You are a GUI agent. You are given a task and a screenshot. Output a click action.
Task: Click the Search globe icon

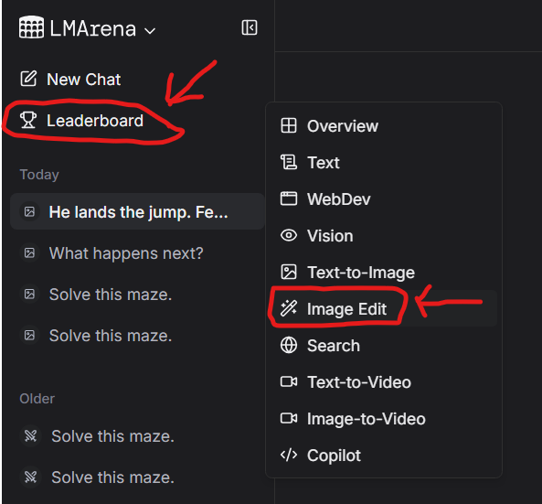click(289, 345)
